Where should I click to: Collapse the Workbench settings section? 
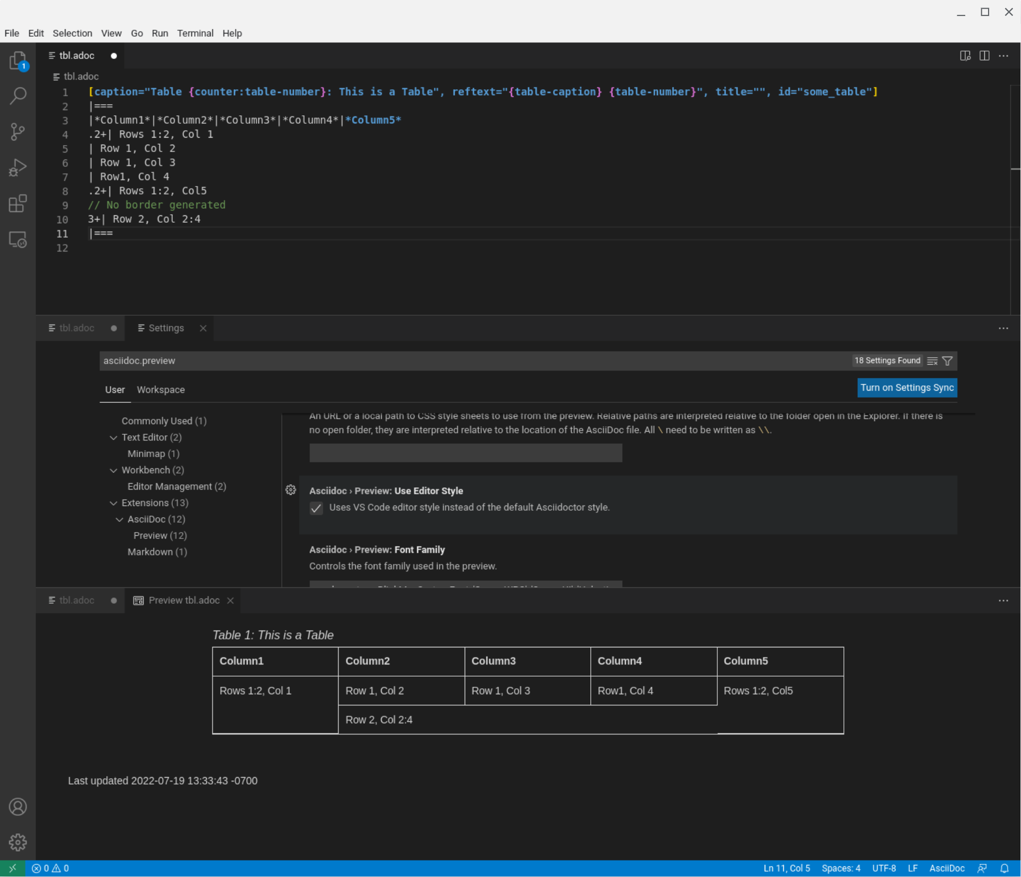tap(113, 470)
